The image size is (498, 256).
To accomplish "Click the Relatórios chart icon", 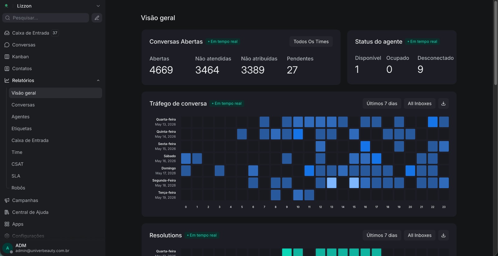I will coord(7,80).
